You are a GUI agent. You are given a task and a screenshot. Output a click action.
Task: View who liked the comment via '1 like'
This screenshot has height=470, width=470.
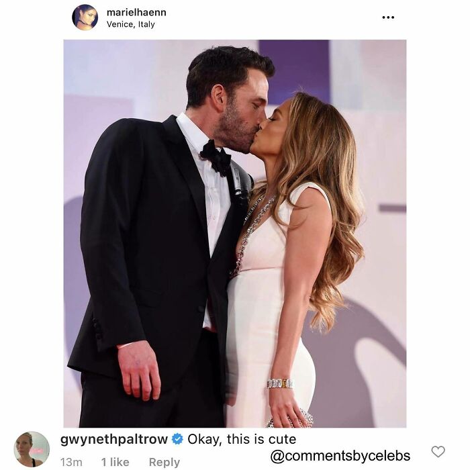coord(115,462)
